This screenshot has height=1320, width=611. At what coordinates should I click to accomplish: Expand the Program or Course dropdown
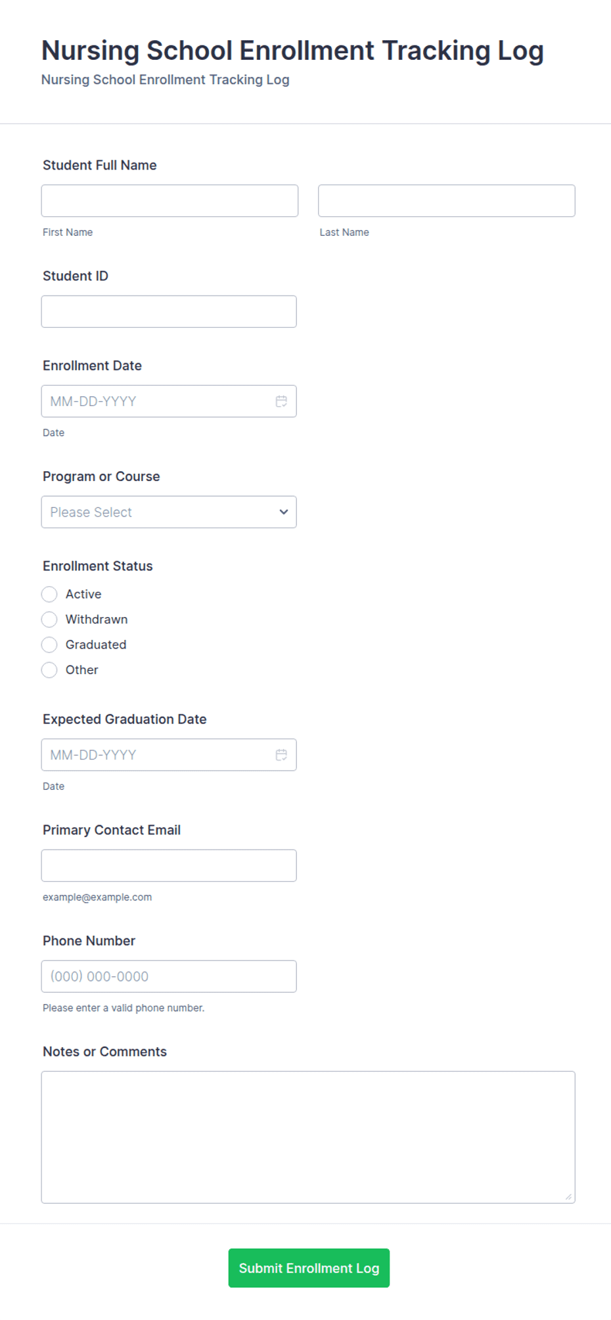169,512
